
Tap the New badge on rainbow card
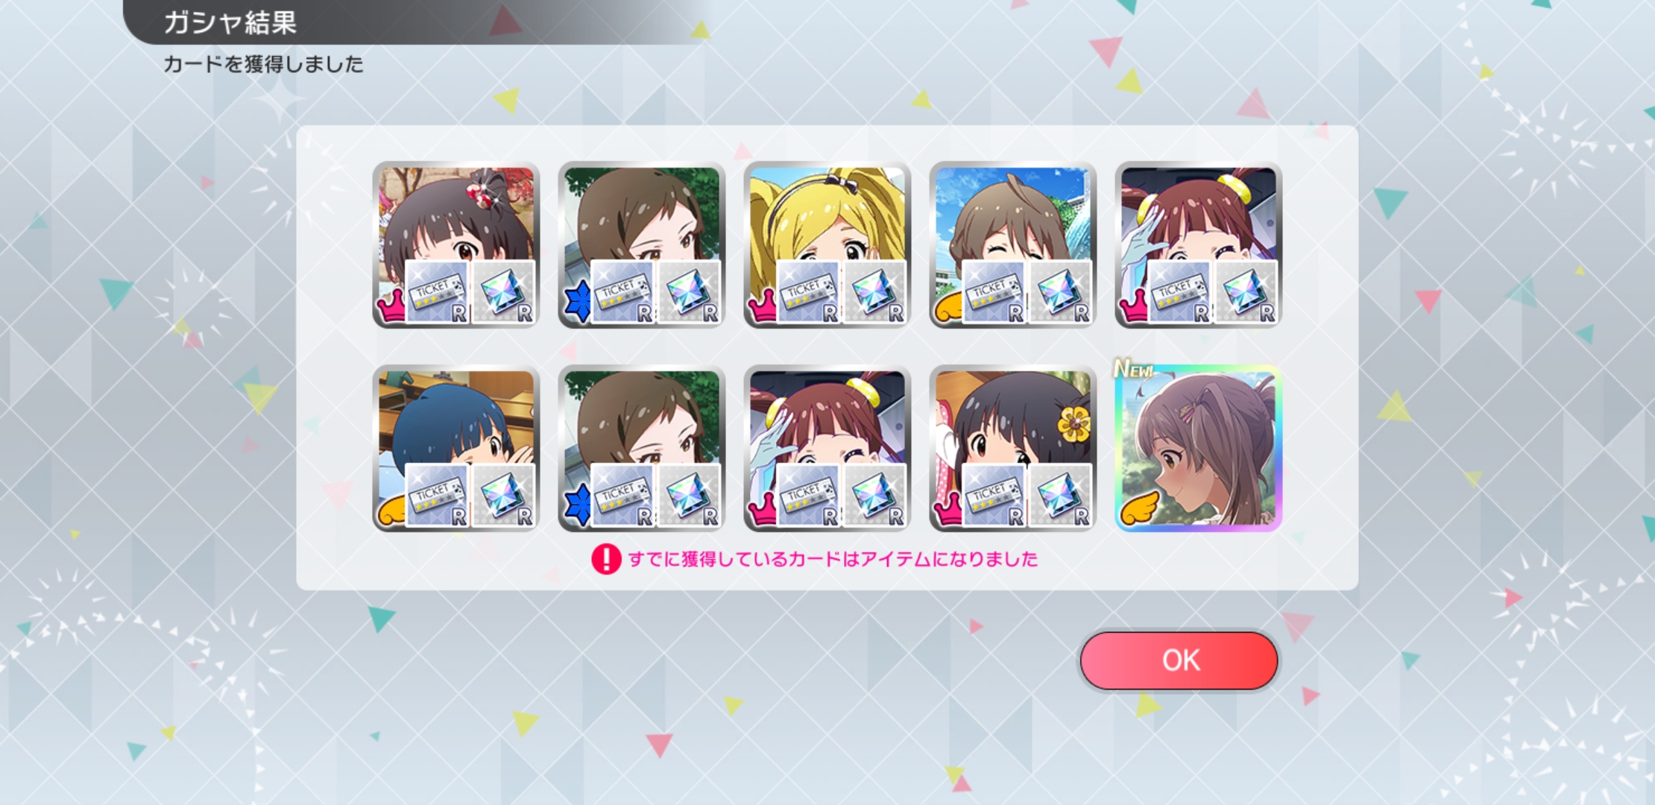pos(1133,368)
